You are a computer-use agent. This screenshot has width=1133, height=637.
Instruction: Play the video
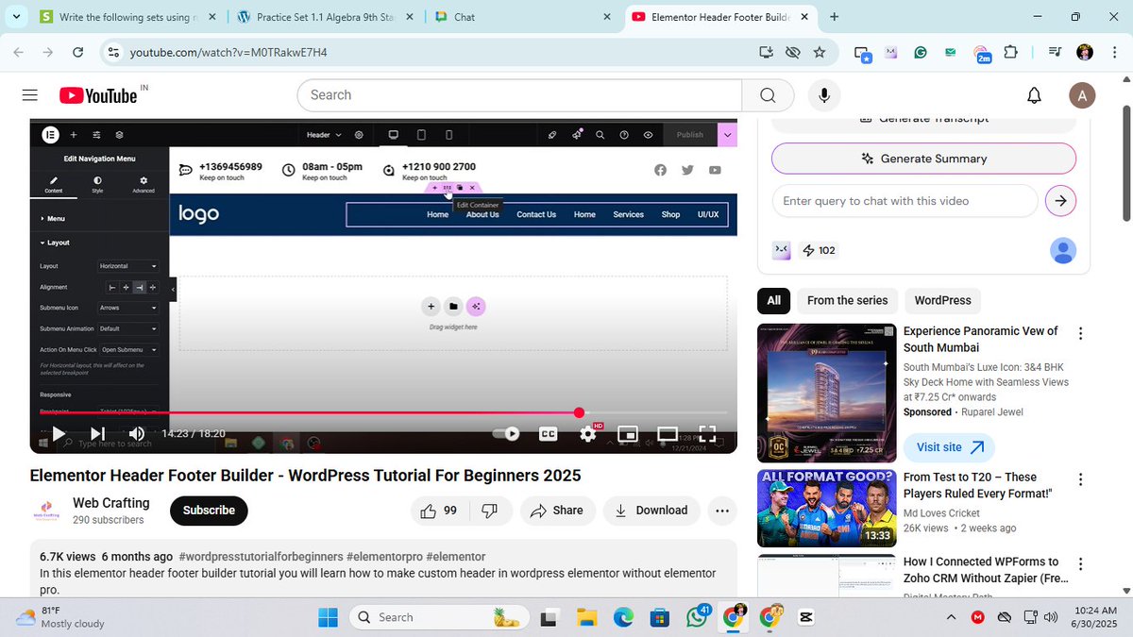click(x=59, y=434)
